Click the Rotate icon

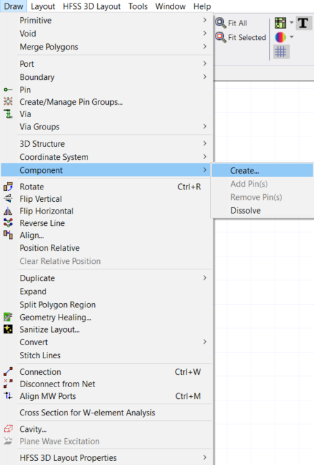(8, 187)
